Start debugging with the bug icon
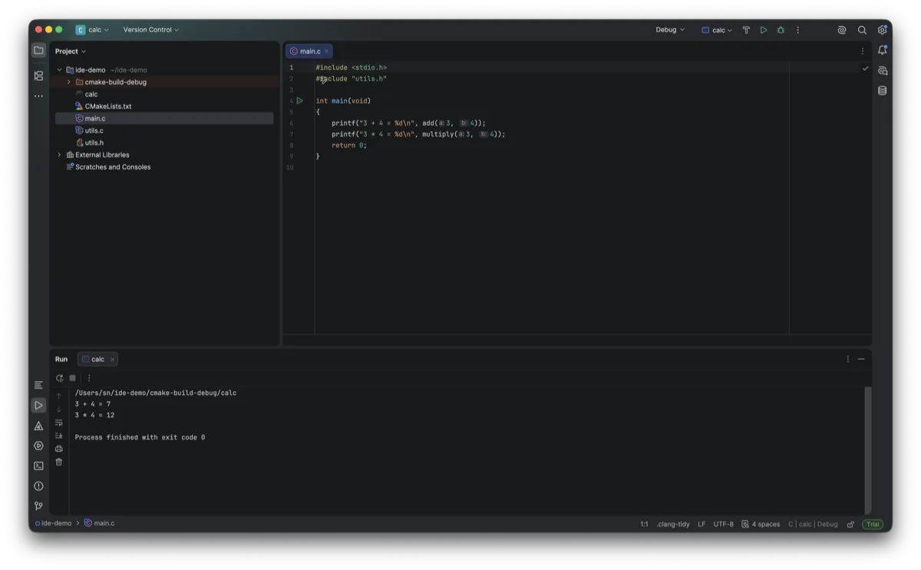 [x=781, y=30]
